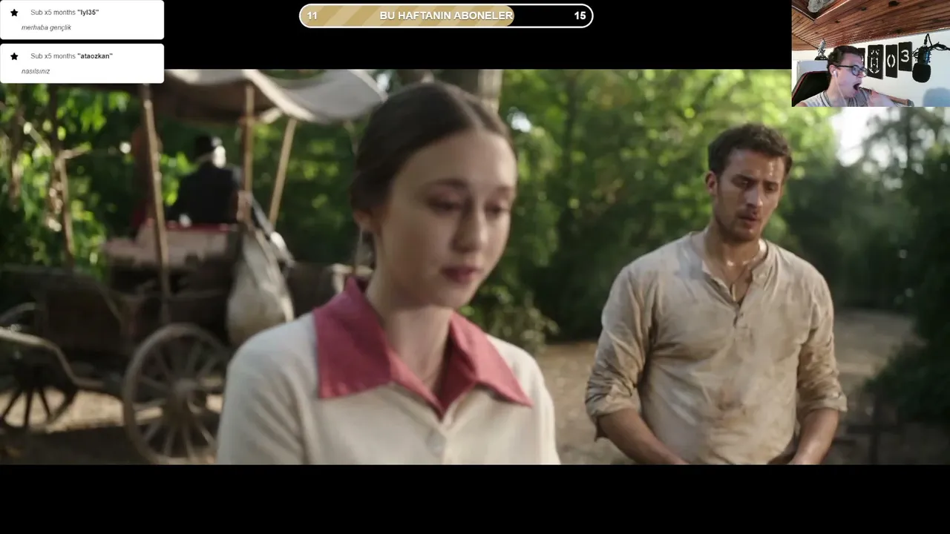Viewport: 950px width, 534px height.
Task: Click the streamer webcam overlay
Action: [871, 53]
